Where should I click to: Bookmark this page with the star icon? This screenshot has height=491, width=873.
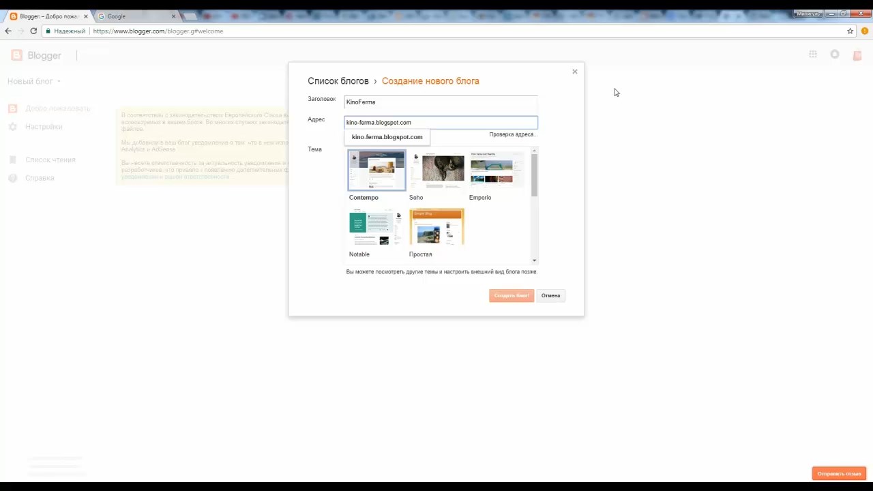tap(850, 31)
